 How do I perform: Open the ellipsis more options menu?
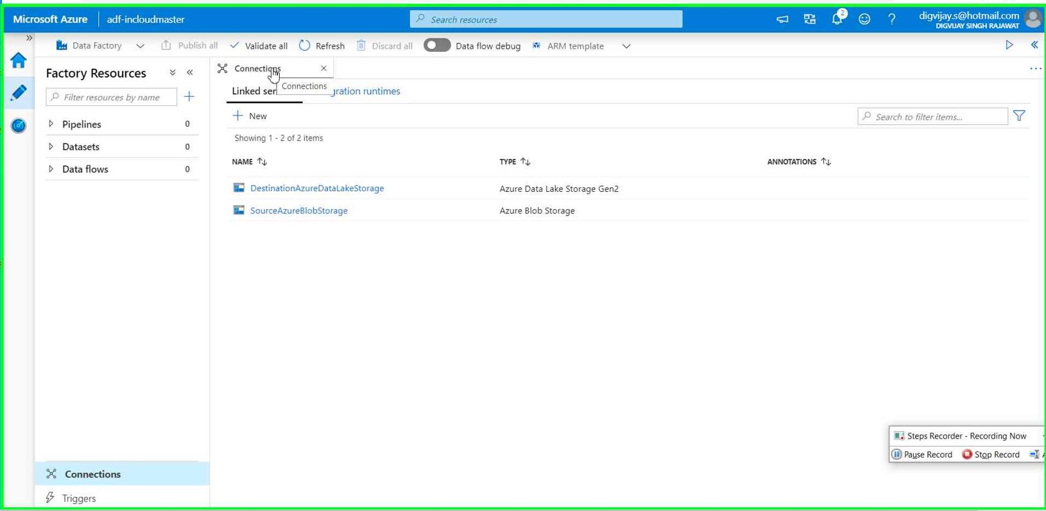1036,69
